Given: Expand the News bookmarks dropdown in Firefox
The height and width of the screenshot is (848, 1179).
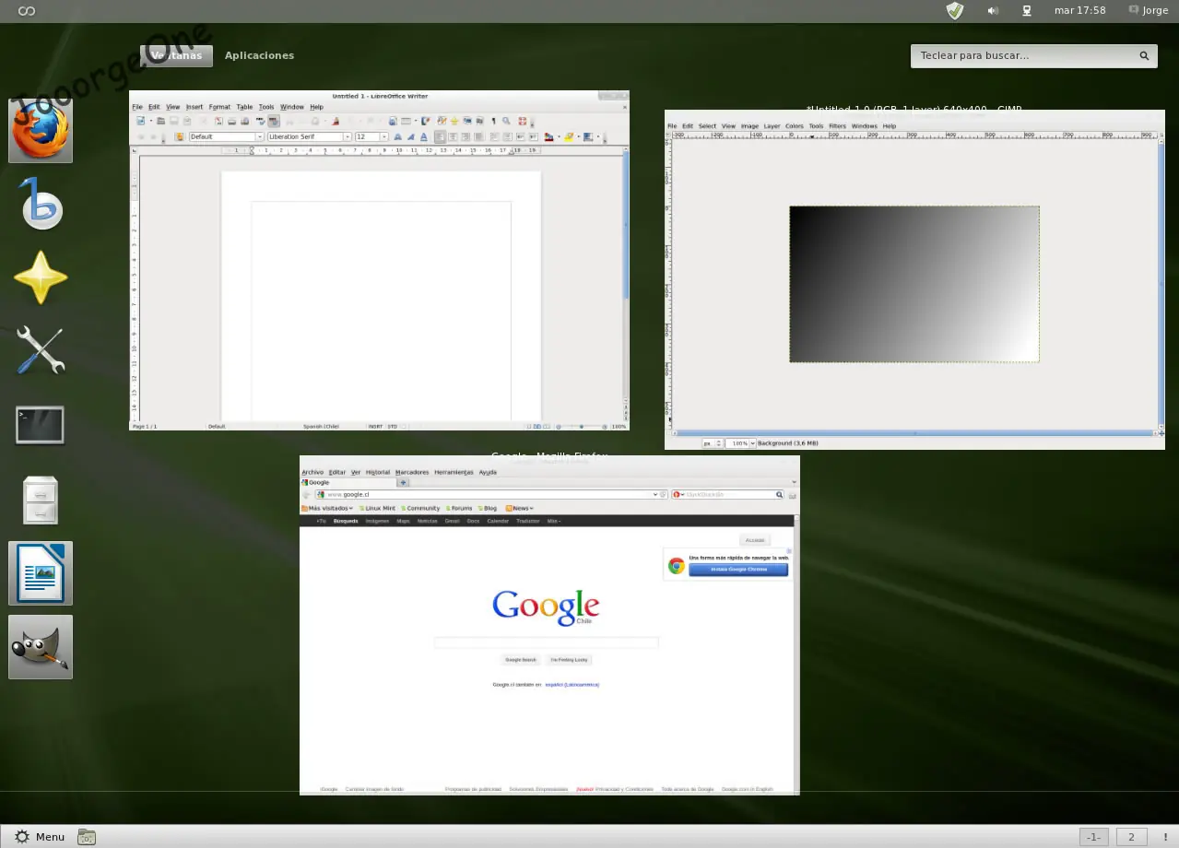Looking at the screenshot, I should click(519, 508).
